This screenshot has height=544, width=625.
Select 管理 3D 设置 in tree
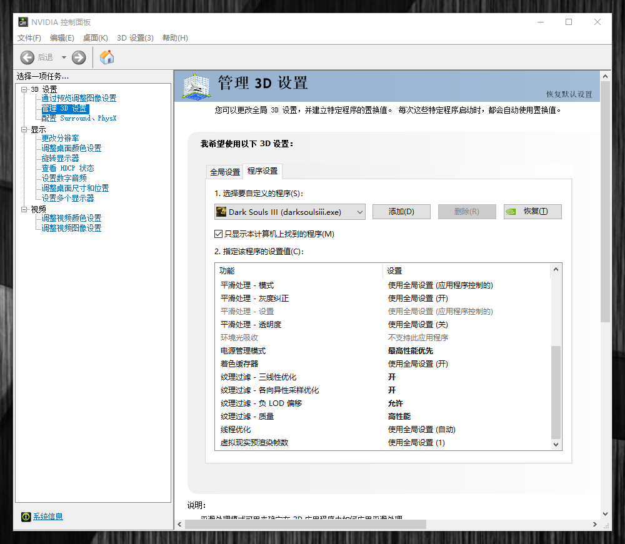coord(65,108)
